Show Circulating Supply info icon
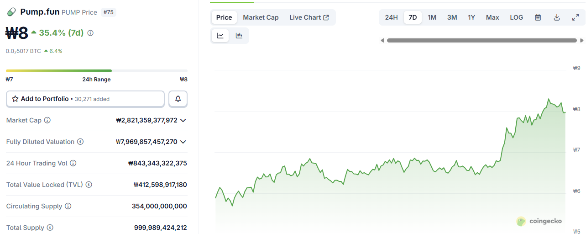Image resolution: width=586 pixels, height=234 pixels. 68,206
